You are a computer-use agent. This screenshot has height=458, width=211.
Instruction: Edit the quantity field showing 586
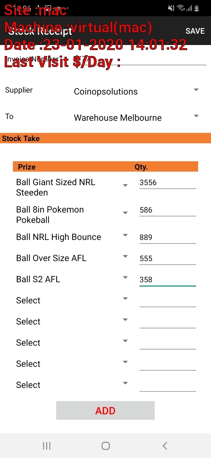coord(168,210)
